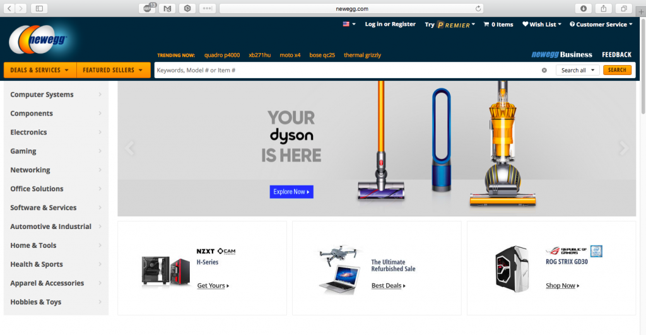The width and height of the screenshot is (646, 335).
Task: Add a new tab with plus button
Action: 641,12
